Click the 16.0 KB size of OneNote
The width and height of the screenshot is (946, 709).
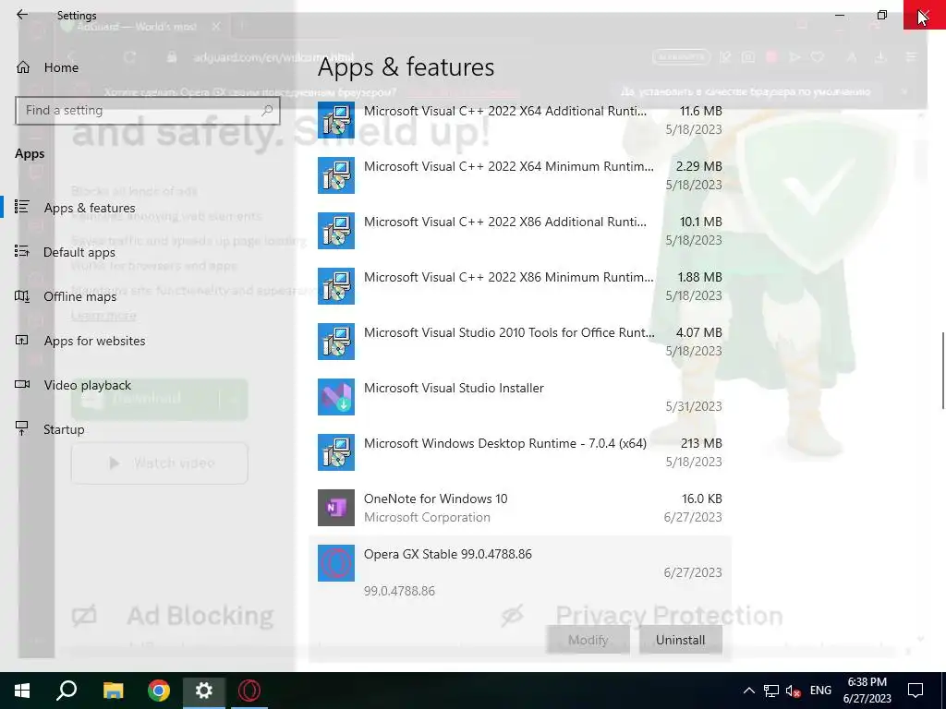(702, 499)
